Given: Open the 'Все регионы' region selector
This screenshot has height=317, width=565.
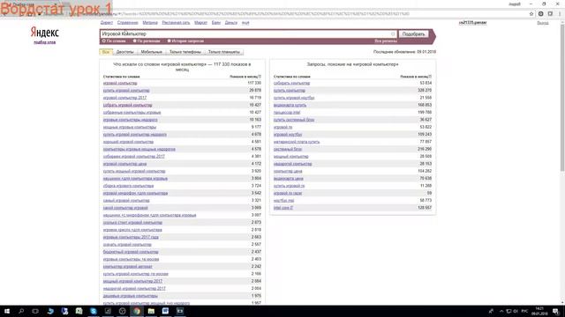Looking at the screenshot, I should coord(386,41).
